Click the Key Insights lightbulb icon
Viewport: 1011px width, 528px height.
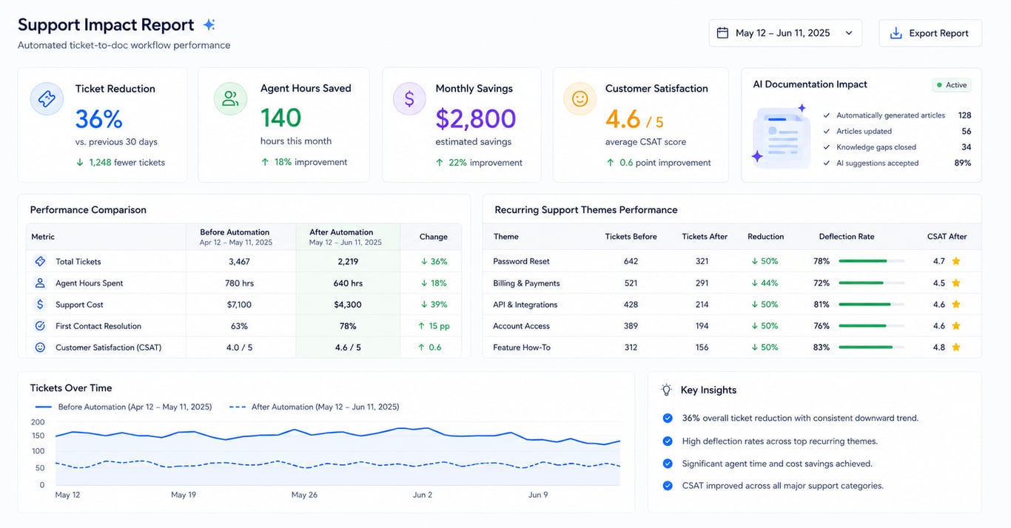pyautogui.click(x=666, y=390)
